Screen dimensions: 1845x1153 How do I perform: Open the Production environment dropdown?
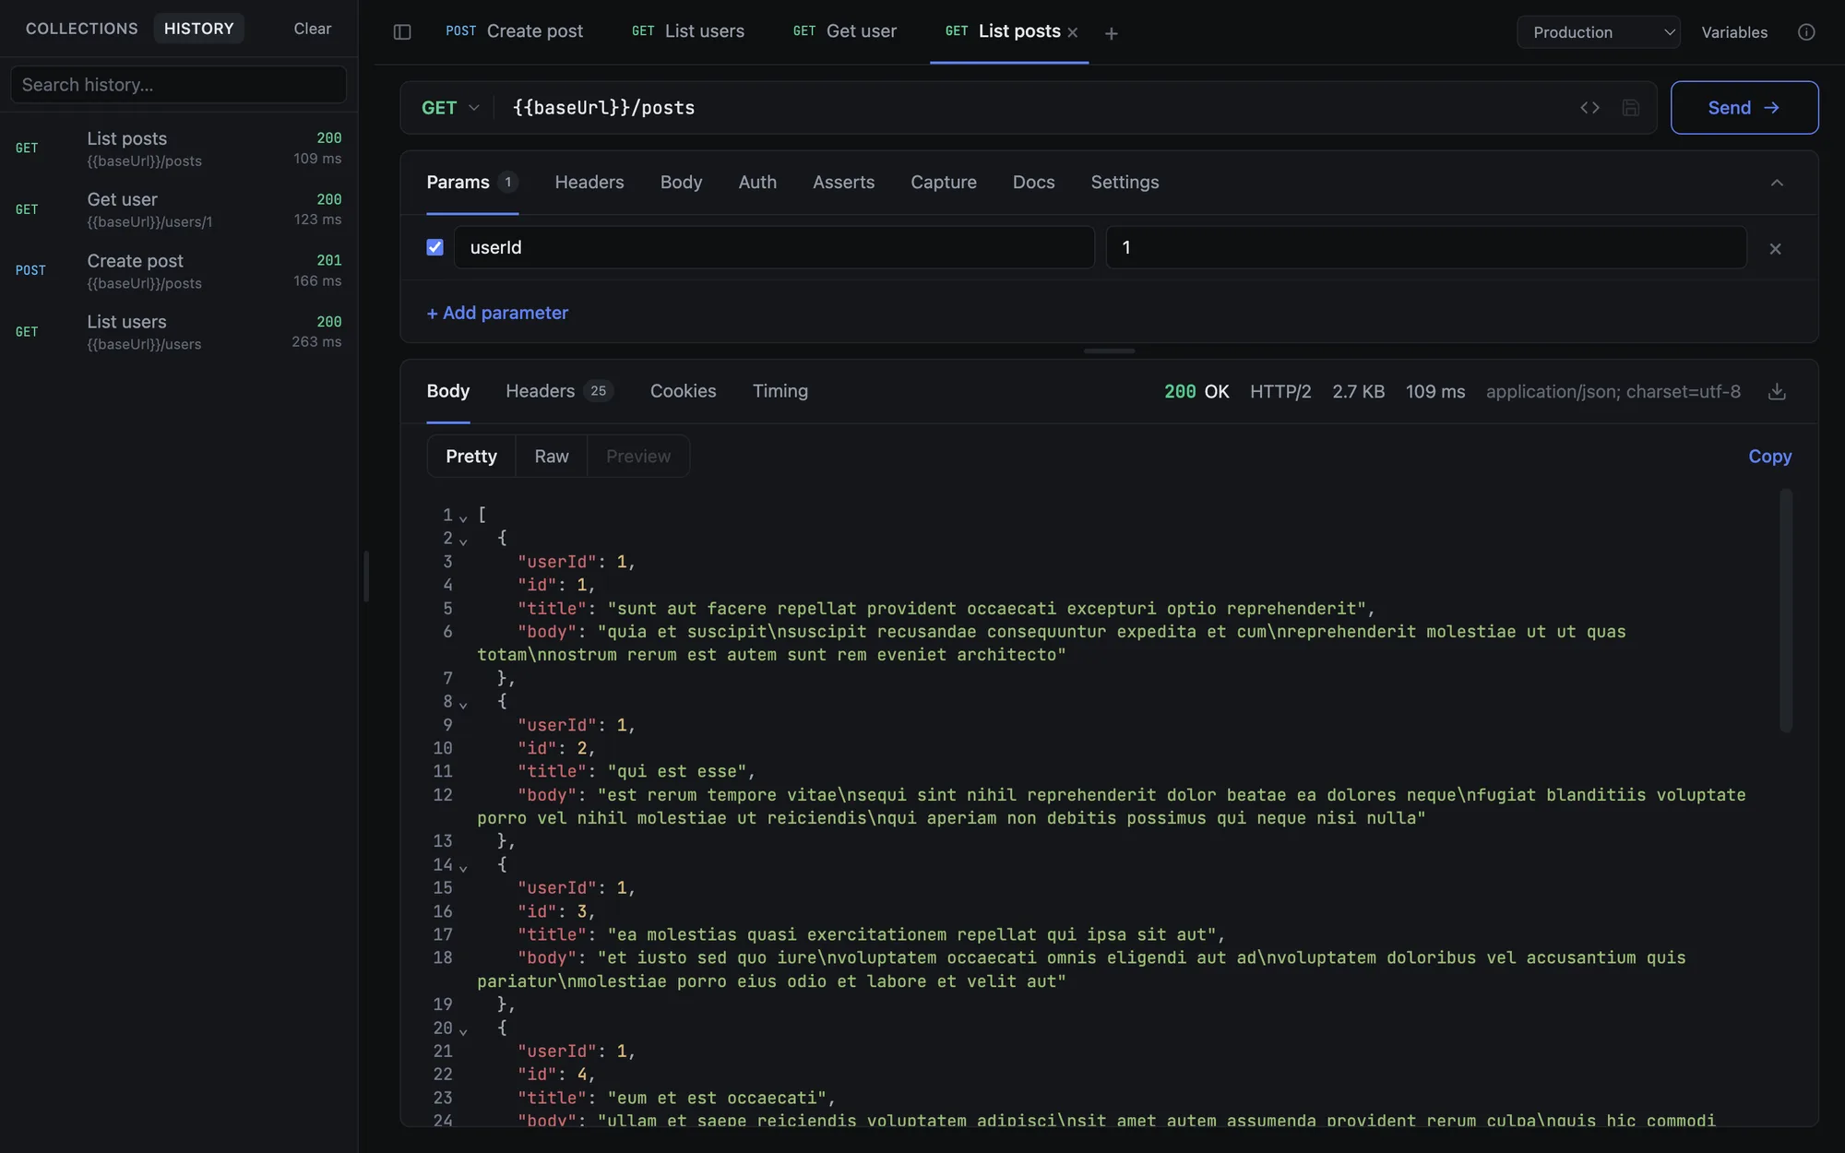coord(1599,32)
